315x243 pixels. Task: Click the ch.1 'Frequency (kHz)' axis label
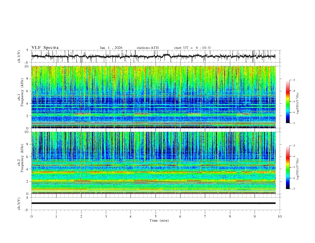[x=22, y=92]
